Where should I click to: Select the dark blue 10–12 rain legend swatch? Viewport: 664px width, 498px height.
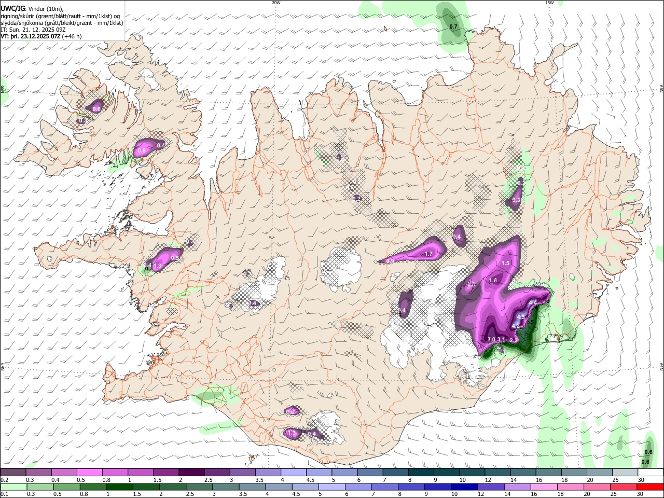click(464, 487)
